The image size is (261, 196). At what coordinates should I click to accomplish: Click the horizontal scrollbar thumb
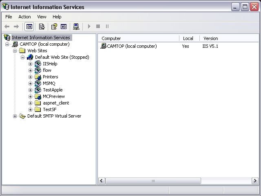click(x=153, y=181)
